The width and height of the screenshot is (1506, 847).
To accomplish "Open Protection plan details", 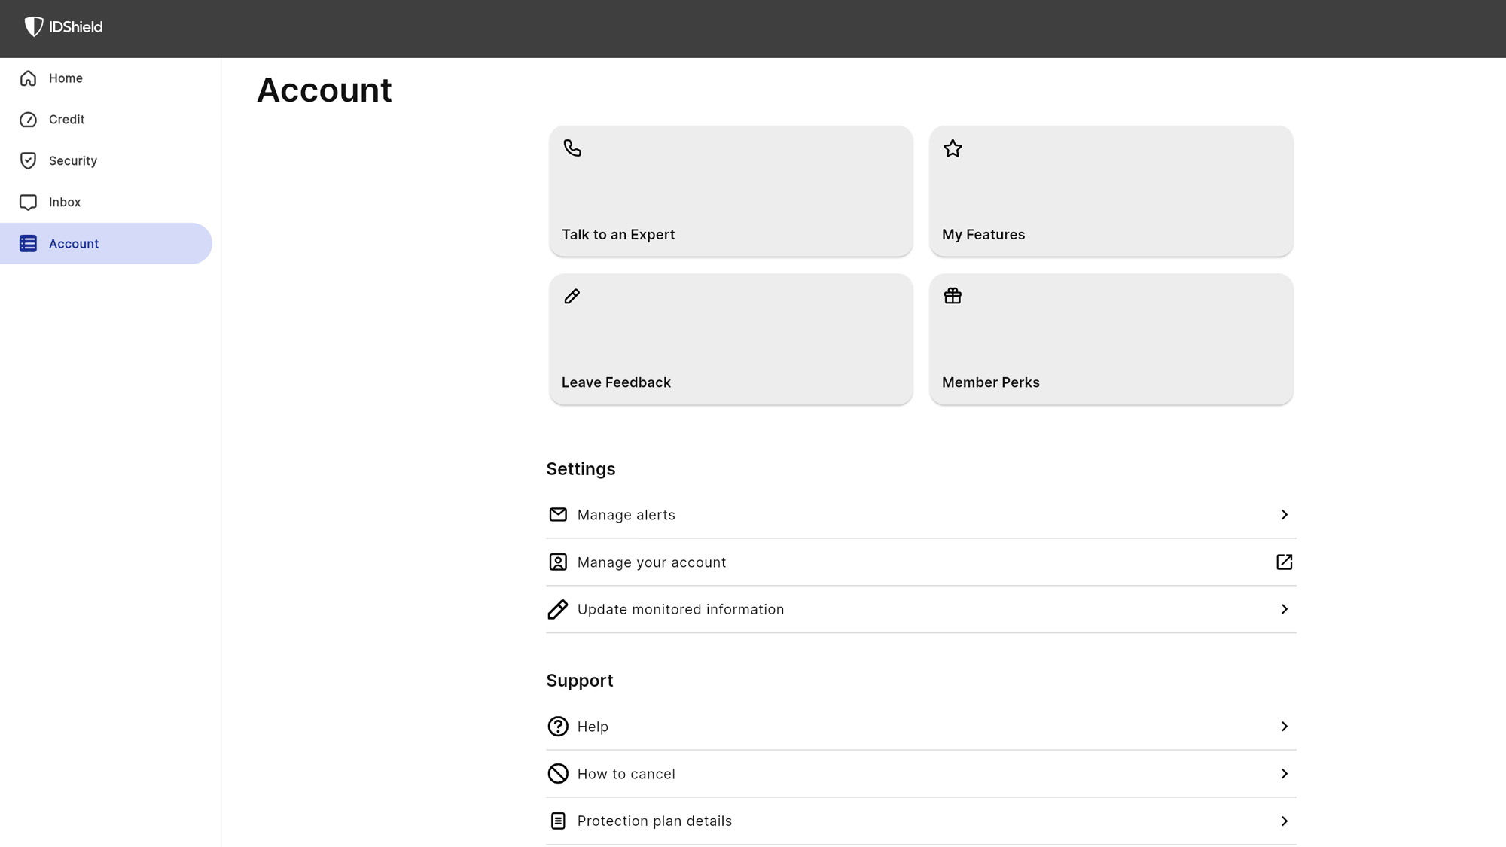I will pos(654,821).
